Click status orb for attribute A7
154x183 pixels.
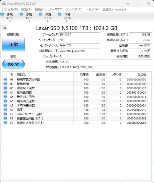(x=5, y=105)
